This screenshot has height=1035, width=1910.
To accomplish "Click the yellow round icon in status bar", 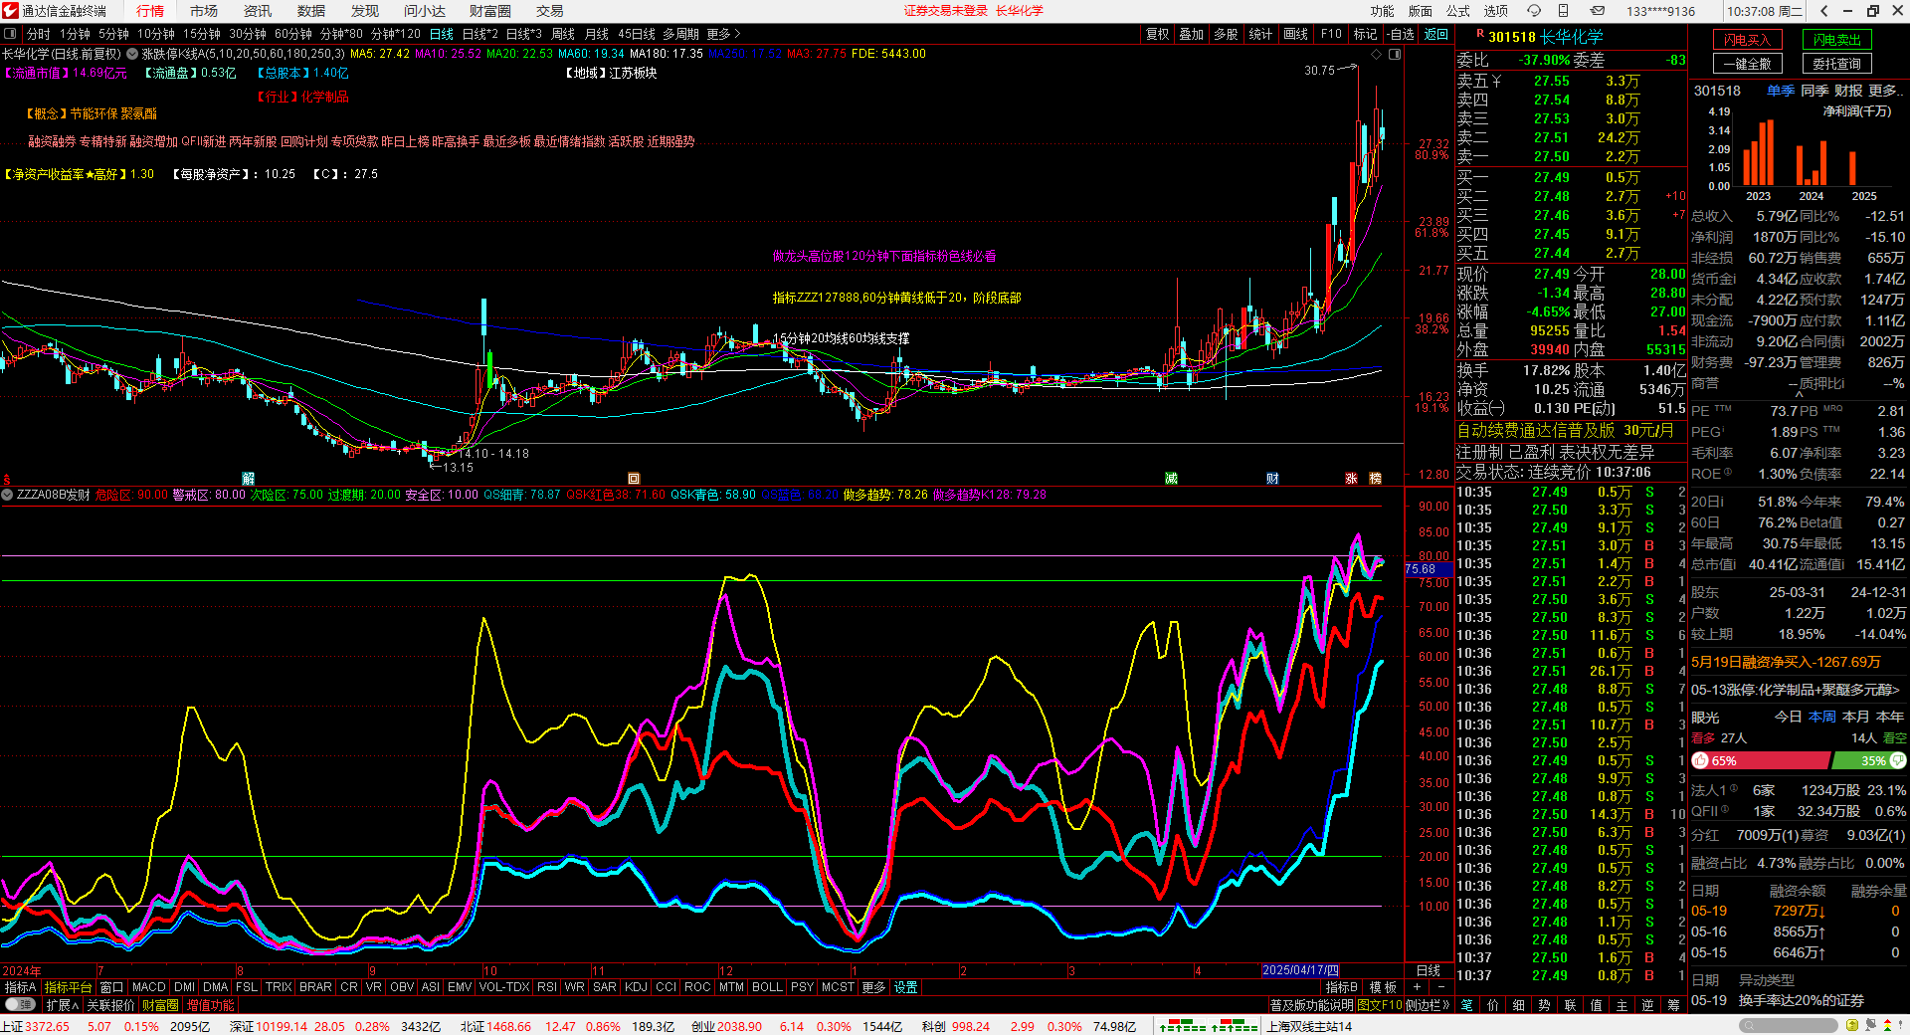I will coord(1851,1025).
